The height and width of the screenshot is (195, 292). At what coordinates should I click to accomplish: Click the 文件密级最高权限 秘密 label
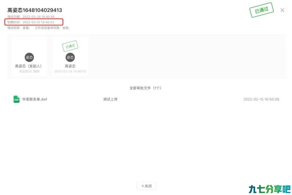click(52, 28)
